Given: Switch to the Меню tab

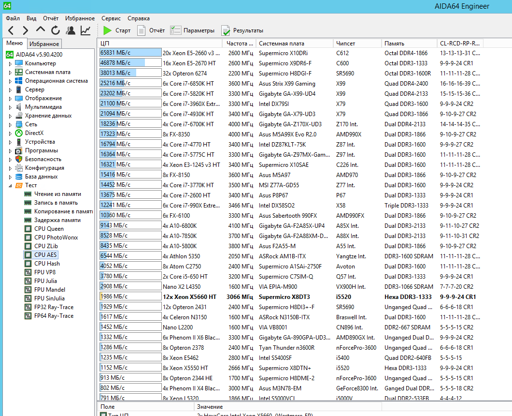Looking at the screenshot, I should pyautogui.click(x=14, y=43).
